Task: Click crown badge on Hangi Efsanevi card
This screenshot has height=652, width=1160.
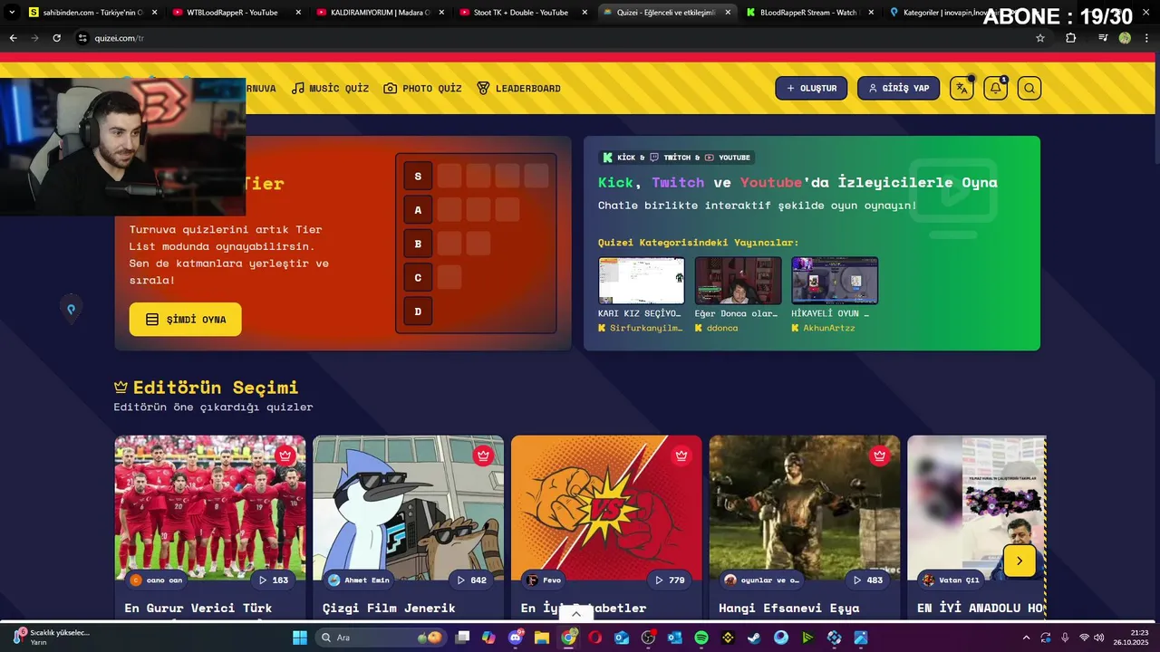Action: tap(879, 455)
